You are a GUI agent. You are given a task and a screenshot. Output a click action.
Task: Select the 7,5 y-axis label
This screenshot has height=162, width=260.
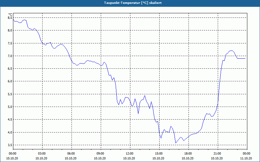[10, 43]
